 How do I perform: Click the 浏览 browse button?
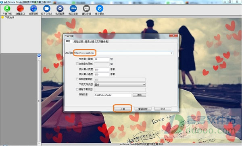[140, 95]
